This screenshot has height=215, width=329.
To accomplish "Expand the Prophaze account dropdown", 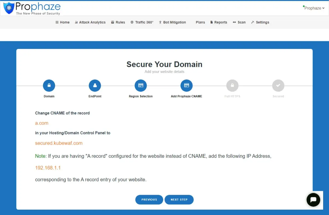I will (x=314, y=8).
